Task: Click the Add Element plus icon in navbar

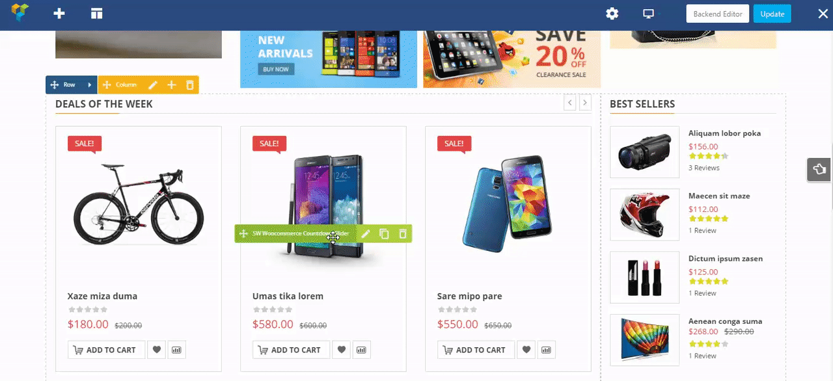Action: click(x=59, y=14)
